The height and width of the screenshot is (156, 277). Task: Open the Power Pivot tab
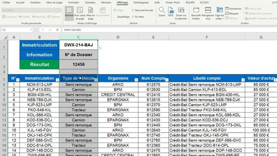pyautogui.click(x=172, y=3)
